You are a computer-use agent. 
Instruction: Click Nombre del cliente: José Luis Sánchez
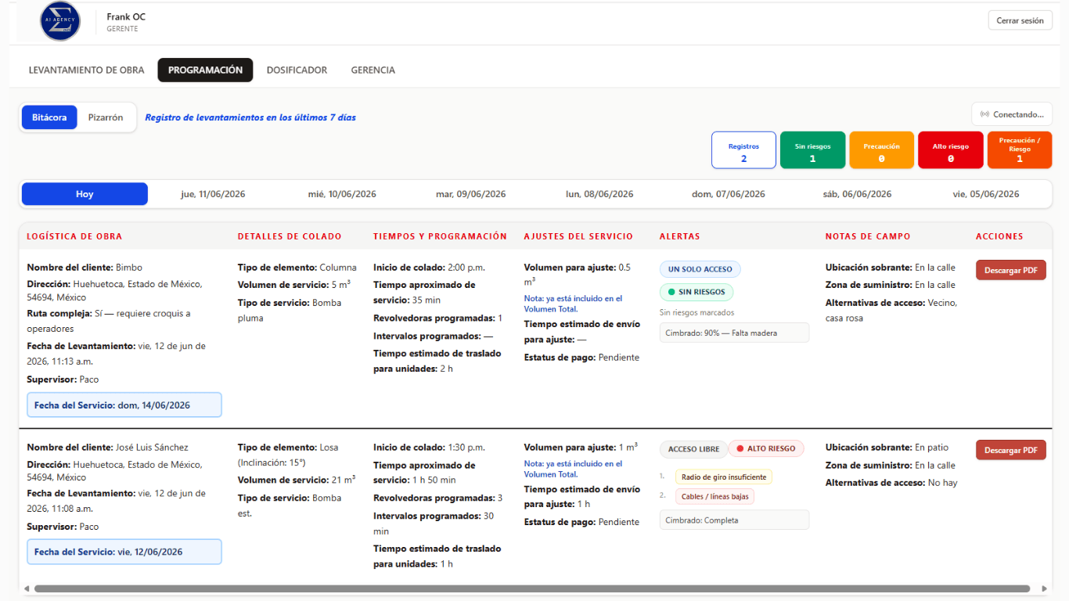107,448
